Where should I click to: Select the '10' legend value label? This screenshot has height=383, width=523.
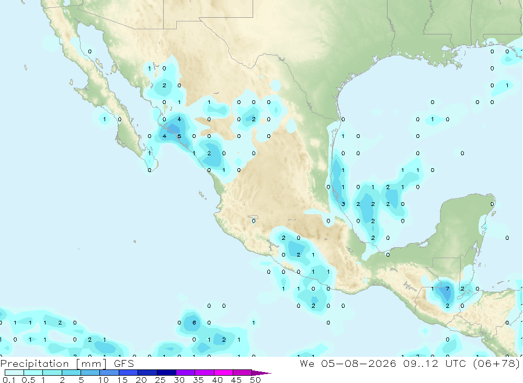(x=104, y=380)
